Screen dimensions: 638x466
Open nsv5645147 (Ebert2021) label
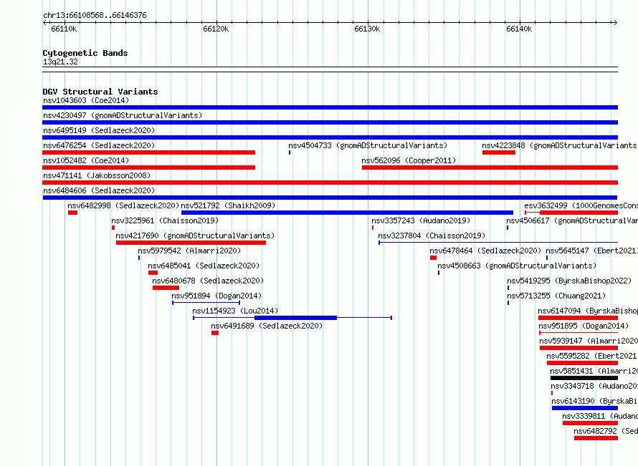point(591,251)
